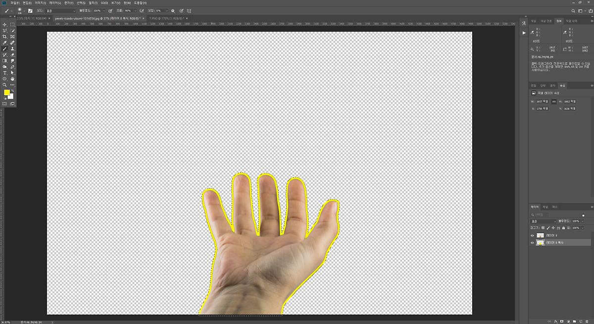Toggle visibility of 레이어 0 복사 layer

pyautogui.click(x=533, y=243)
